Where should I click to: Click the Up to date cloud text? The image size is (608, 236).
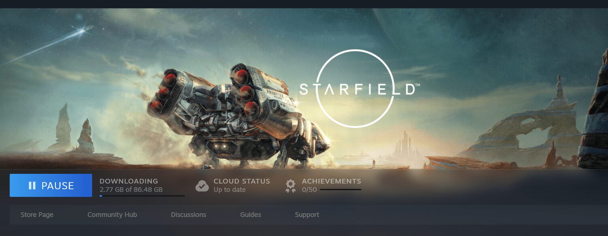[x=230, y=190]
